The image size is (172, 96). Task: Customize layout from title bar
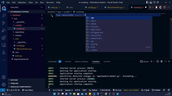pos(158,2)
